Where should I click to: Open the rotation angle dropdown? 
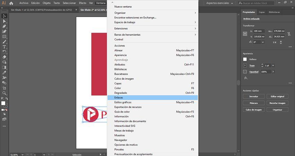coord(263,42)
